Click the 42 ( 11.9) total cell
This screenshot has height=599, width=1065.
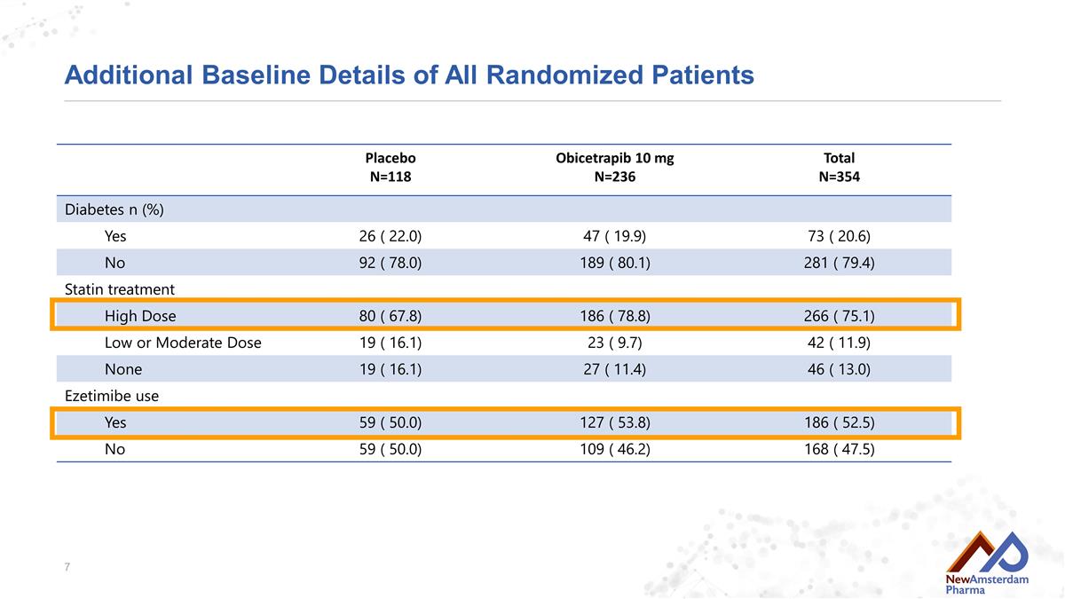(x=839, y=343)
